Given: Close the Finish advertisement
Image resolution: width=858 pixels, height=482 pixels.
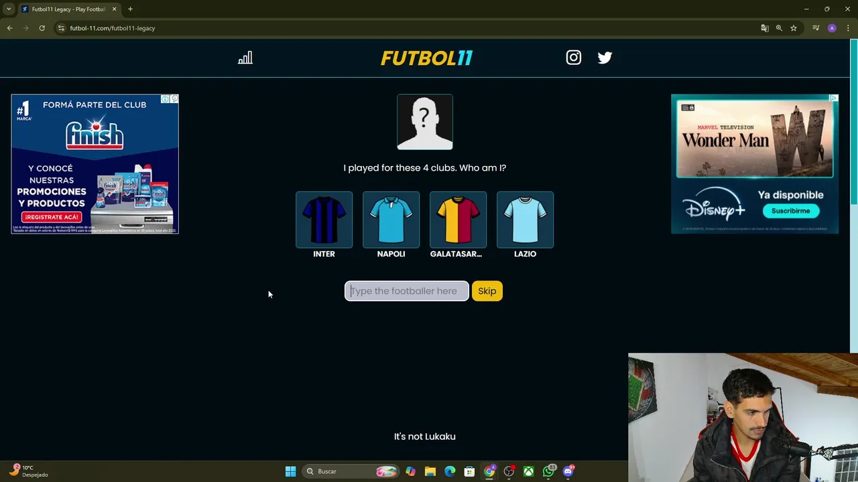Looking at the screenshot, I should [174, 99].
